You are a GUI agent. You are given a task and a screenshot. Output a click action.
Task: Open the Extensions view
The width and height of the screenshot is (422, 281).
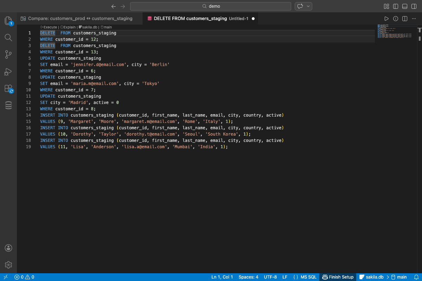(x=8, y=88)
